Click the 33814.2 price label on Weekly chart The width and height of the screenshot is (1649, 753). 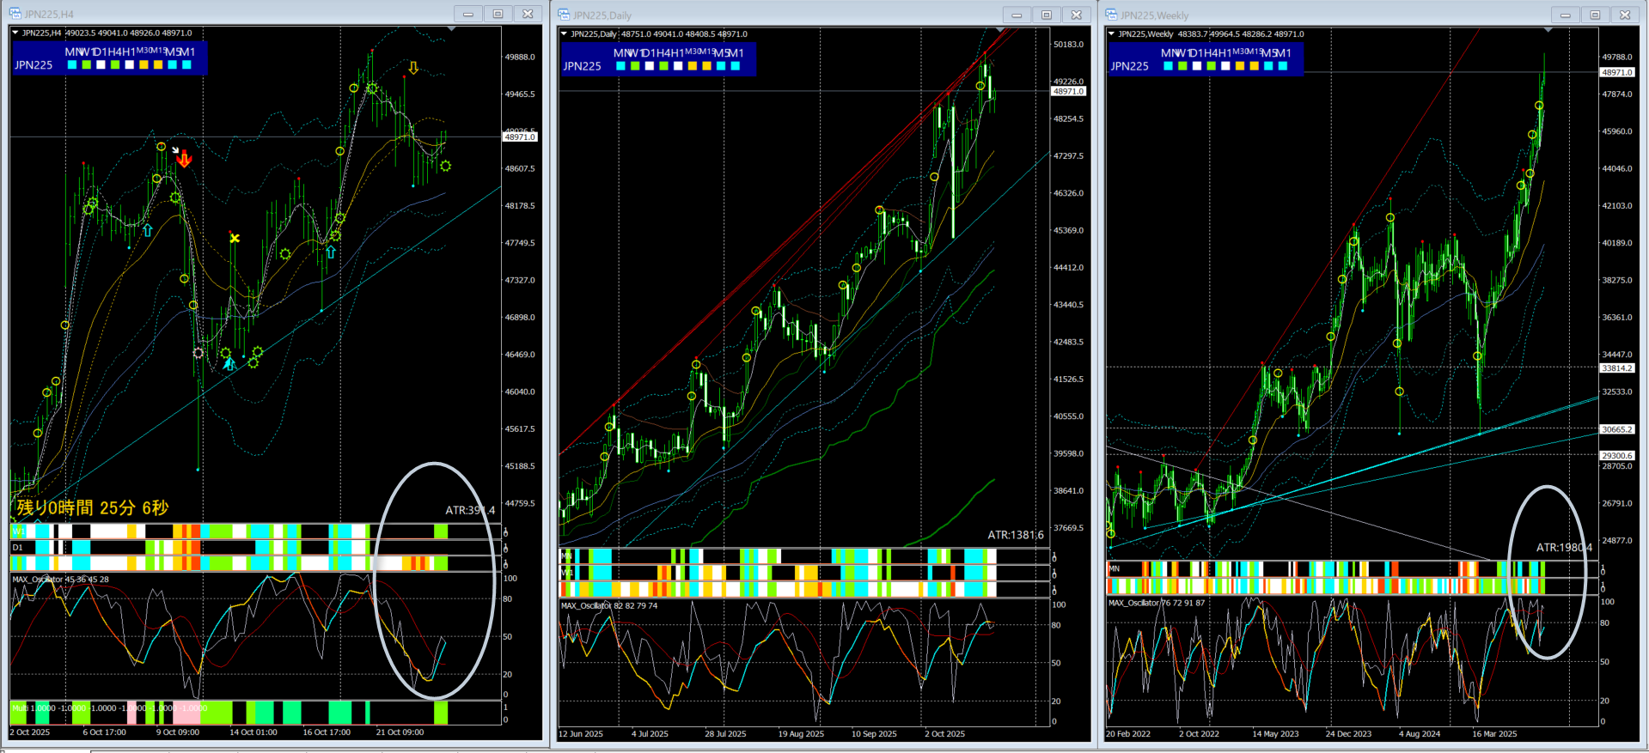coord(1616,368)
